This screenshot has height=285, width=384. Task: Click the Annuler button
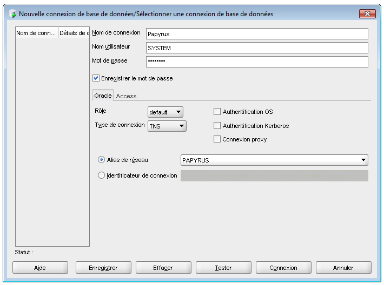[343, 268]
